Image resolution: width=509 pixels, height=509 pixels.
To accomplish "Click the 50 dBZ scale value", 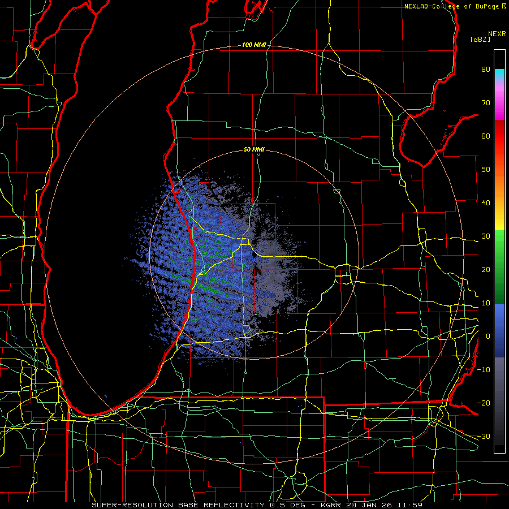I will point(486,170).
